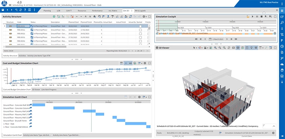The image size is (285, 139).
Task: Click the horizontal scrollbar of Activity Structure grid
Action: coord(36,47)
